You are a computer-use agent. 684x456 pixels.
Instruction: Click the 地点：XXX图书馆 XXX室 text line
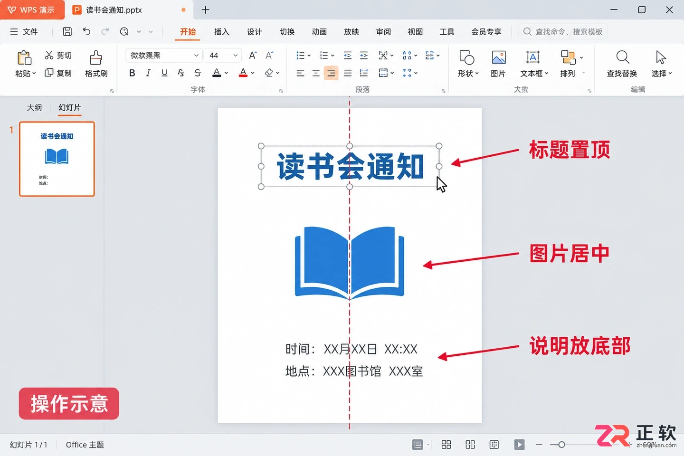pyautogui.click(x=354, y=371)
